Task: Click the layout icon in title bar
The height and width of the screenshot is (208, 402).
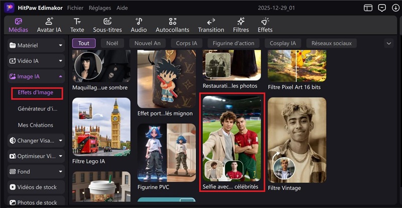Action: pos(368,8)
